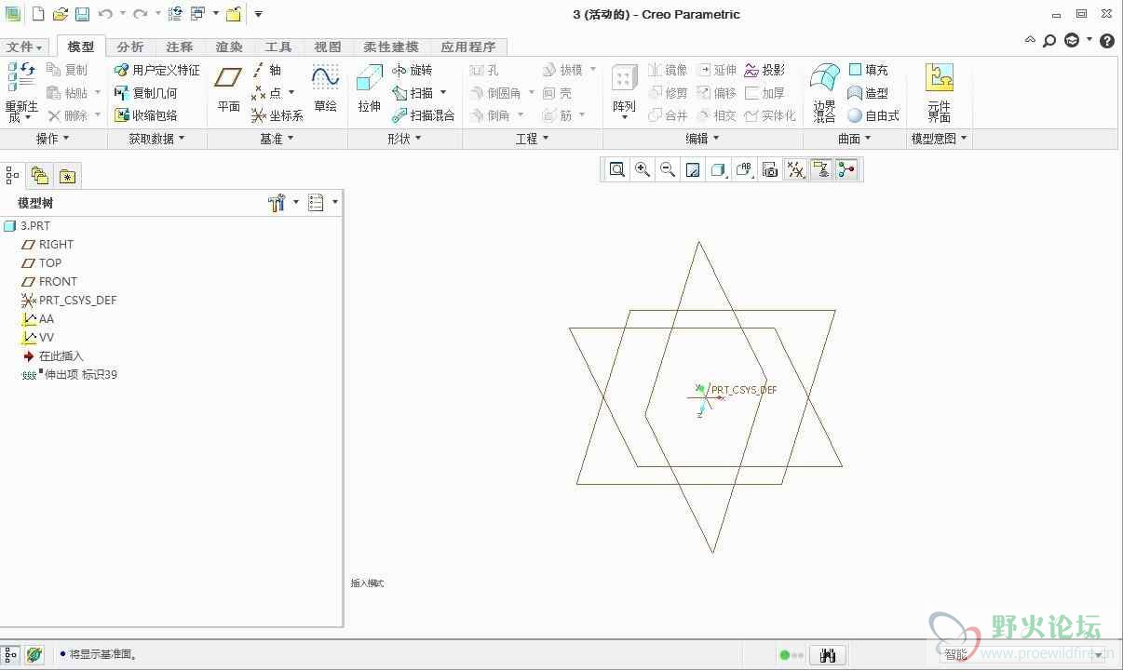Create a new file from quick toolbar

[38, 14]
